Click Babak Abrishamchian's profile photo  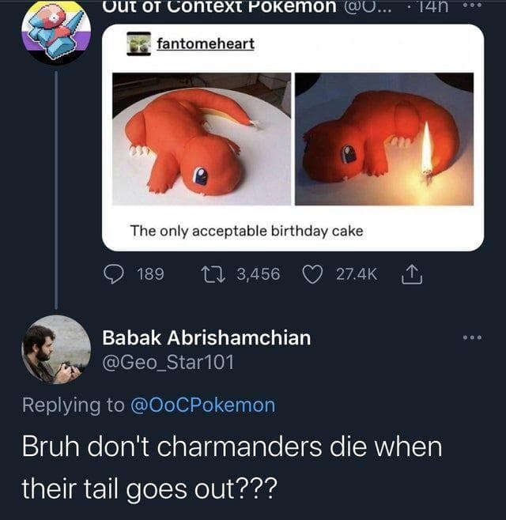pyautogui.click(x=55, y=349)
